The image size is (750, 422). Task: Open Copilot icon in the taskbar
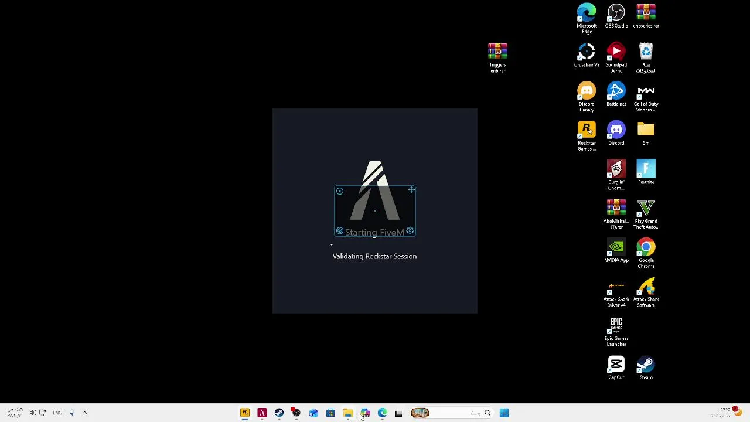click(365, 413)
